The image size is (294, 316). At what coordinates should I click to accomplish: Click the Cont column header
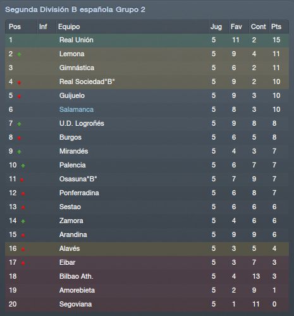[x=259, y=27]
